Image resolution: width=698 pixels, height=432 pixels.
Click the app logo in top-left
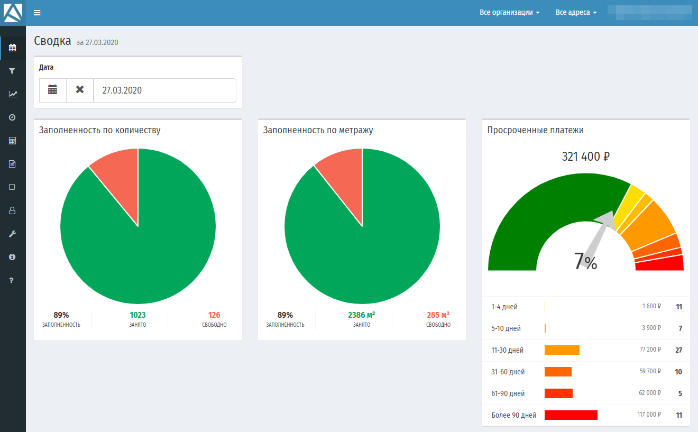pos(13,13)
